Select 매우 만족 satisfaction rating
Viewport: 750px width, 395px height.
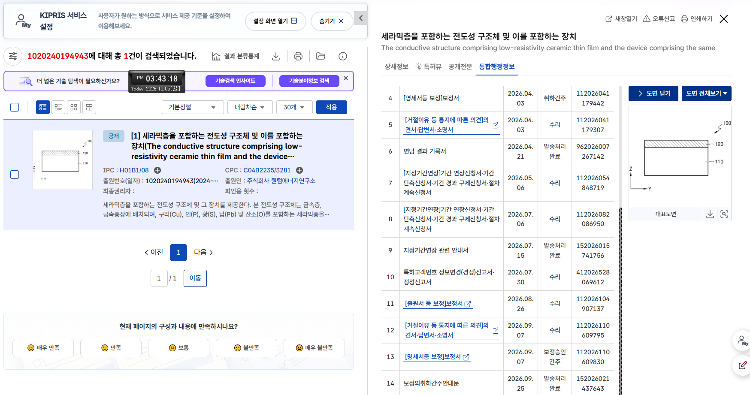pyautogui.click(x=43, y=348)
